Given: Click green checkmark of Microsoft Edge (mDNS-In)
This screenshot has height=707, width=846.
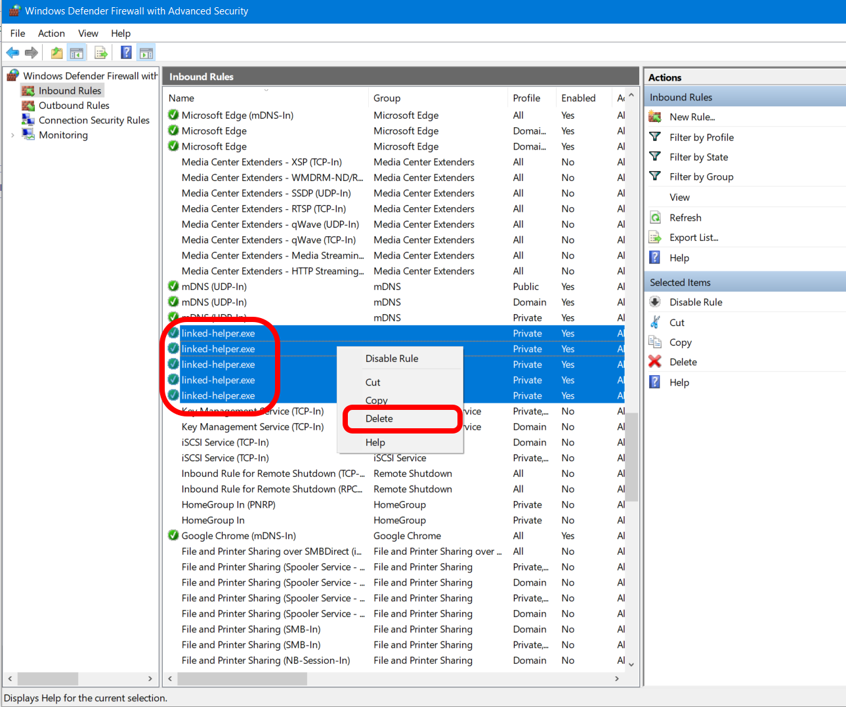Looking at the screenshot, I should [173, 115].
